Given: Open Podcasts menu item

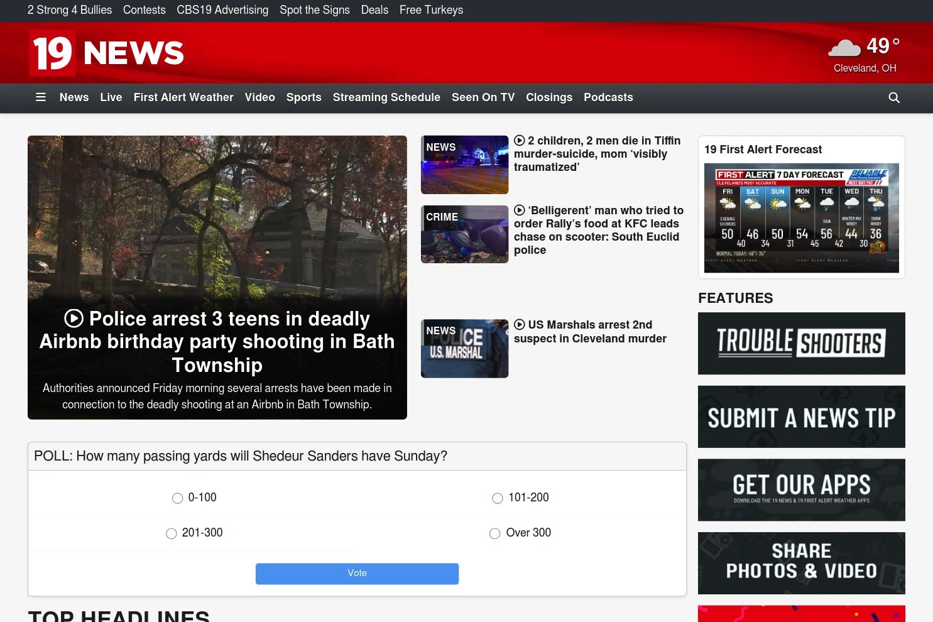Looking at the screenshot, I should pos(608,97).
